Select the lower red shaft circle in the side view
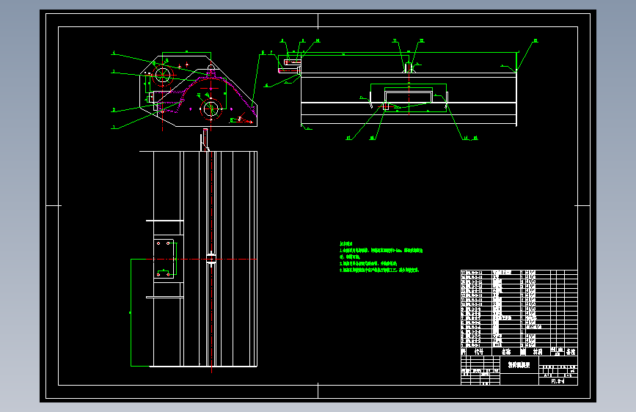 coord(211,108)
